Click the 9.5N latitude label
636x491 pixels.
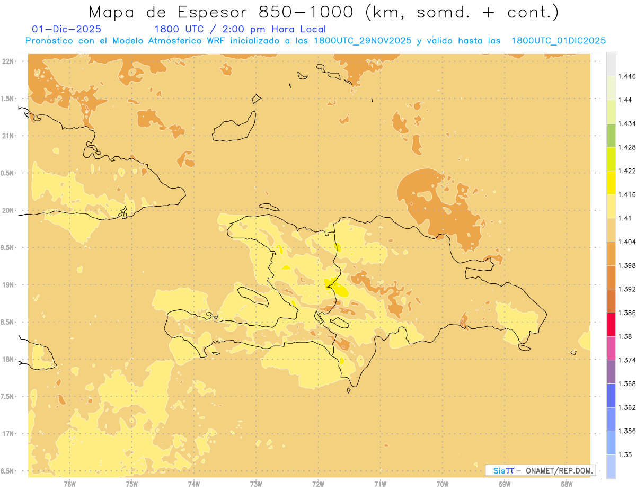pyautogui.click(x=7, y=248)
